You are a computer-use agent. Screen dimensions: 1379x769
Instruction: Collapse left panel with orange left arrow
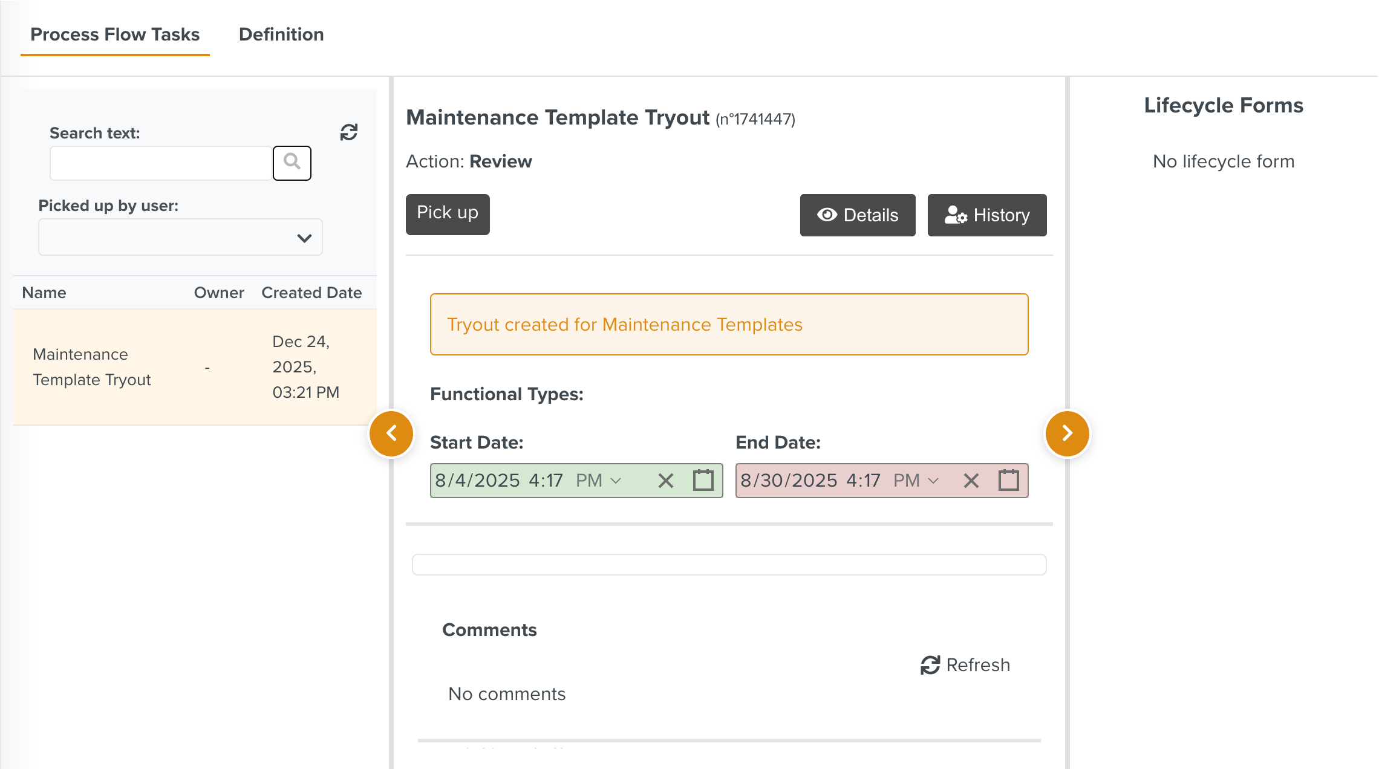[391, 433]
